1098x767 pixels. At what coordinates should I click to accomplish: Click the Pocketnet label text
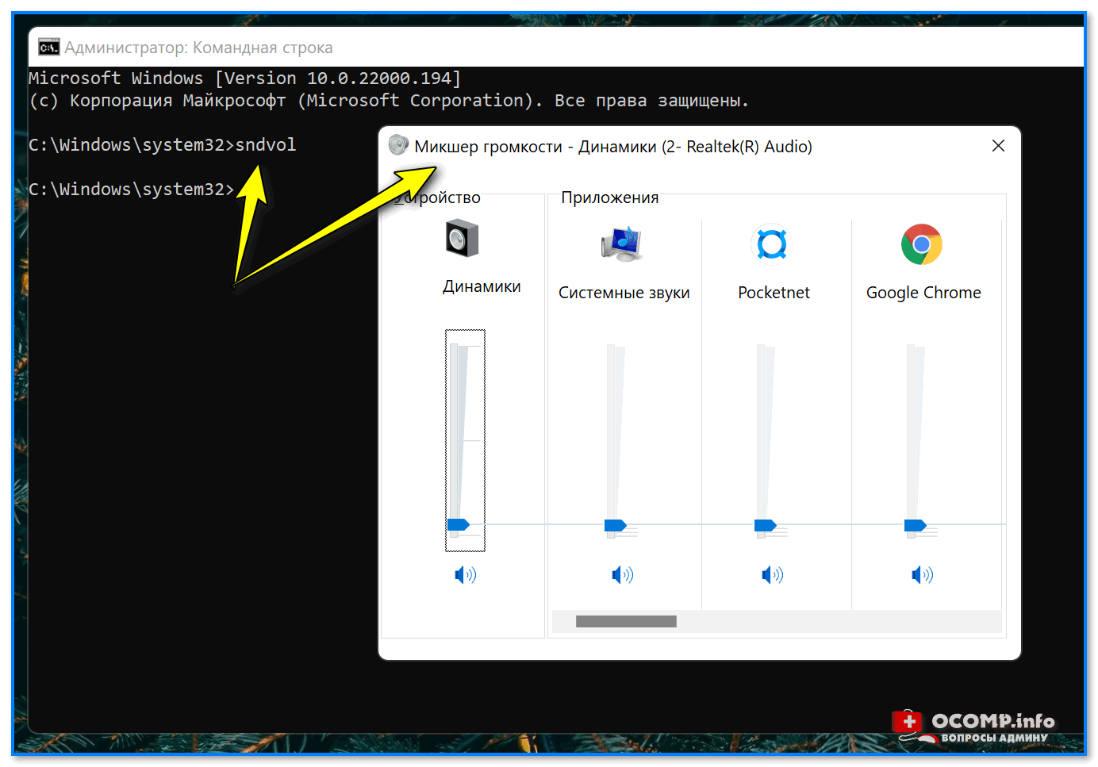pos(774,293)
